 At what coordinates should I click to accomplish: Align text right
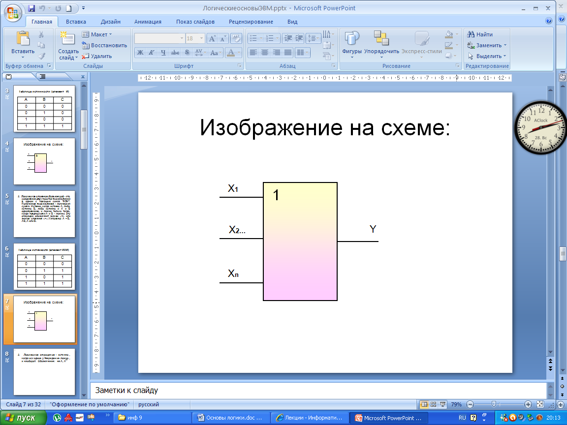pos(276,53)
